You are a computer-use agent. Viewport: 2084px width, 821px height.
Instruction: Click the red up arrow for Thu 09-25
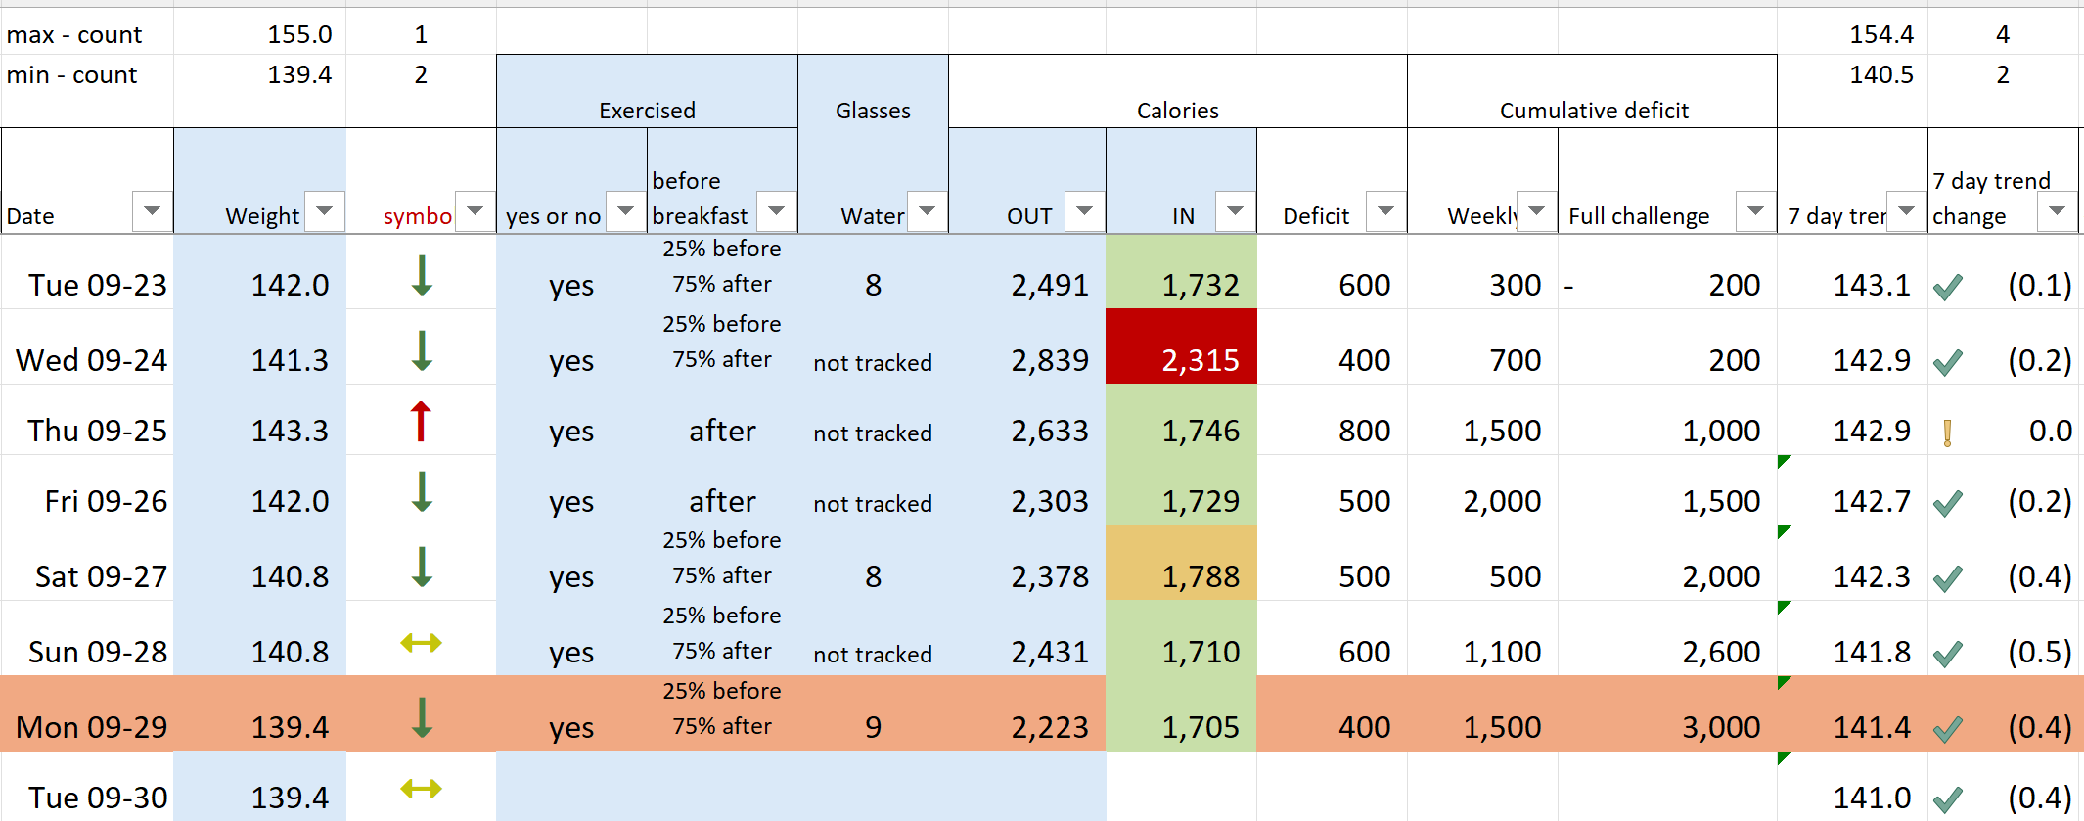(421, 422)
